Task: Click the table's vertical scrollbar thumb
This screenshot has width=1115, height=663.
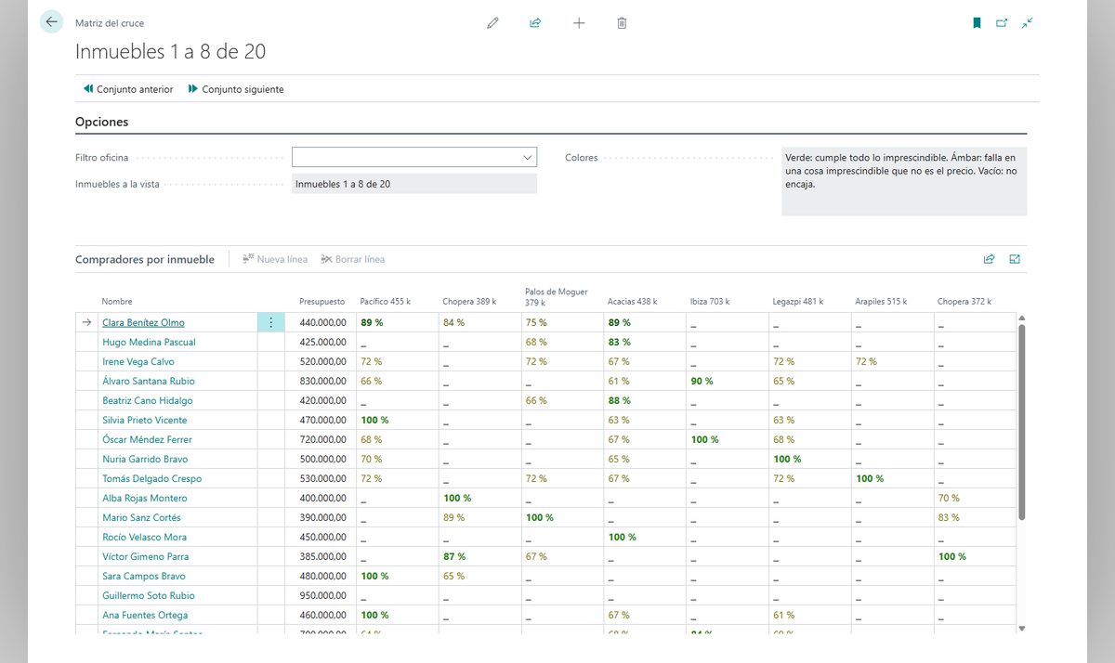Action: pos(1022,421)
